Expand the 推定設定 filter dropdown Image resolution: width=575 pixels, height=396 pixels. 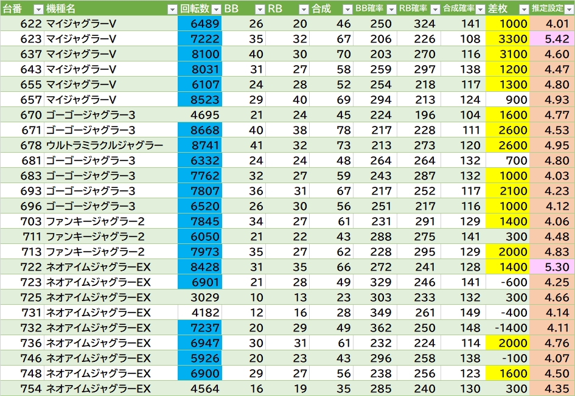click(568, 9)
